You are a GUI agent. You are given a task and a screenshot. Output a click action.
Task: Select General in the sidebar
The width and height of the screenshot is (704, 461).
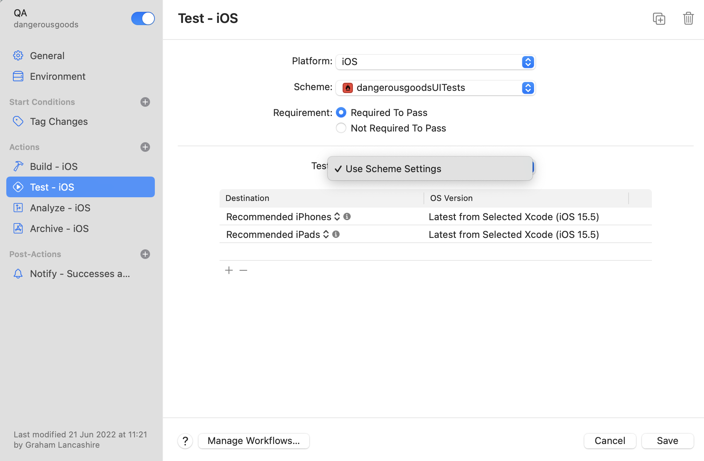pos(81,55)
